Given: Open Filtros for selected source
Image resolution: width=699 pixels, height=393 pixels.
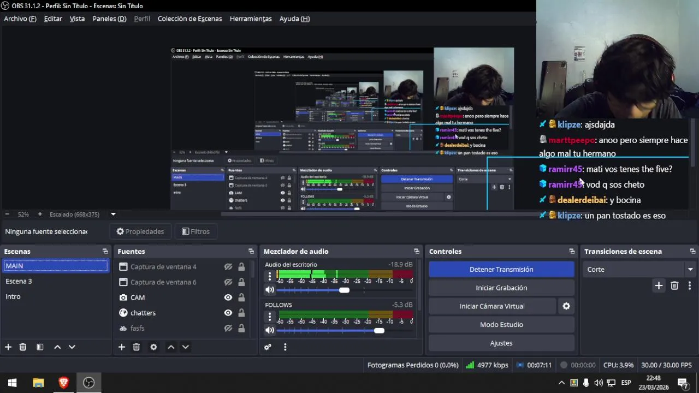Looking at the screenshot, I should click(196, 231).
